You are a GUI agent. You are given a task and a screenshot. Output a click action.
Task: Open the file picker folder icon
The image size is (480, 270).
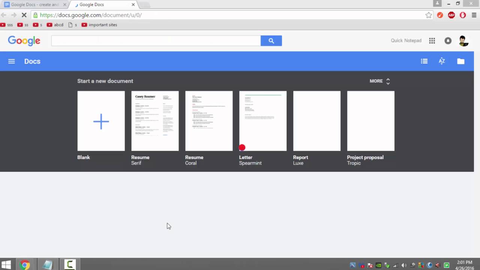(x=460, y=61)
